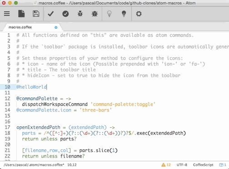This screenshot has width=229, height=169.
Task: Click the large bug toolbar icon
Action: 95,14
